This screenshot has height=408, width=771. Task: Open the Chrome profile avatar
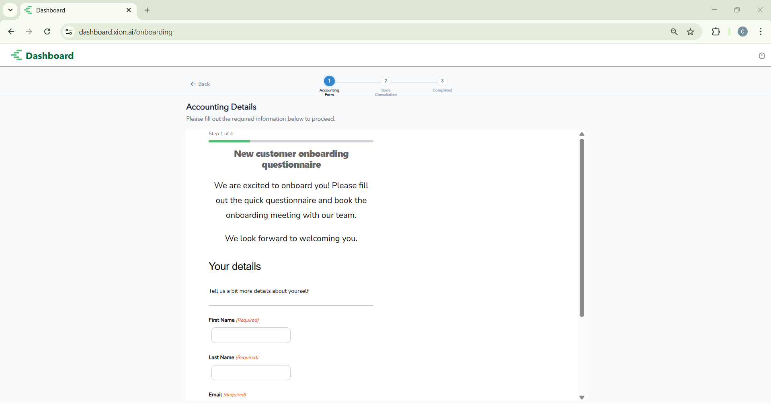point(742,32)
